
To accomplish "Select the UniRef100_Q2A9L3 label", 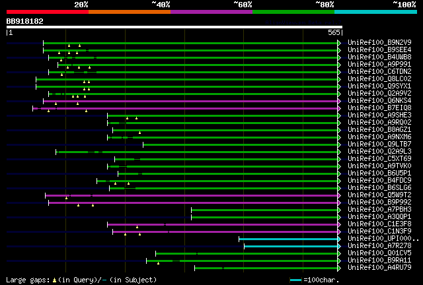I will point(379,151).
